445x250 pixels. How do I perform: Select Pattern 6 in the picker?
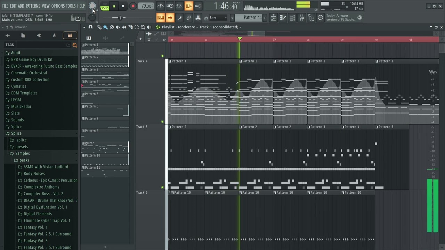tap(105, 111)
